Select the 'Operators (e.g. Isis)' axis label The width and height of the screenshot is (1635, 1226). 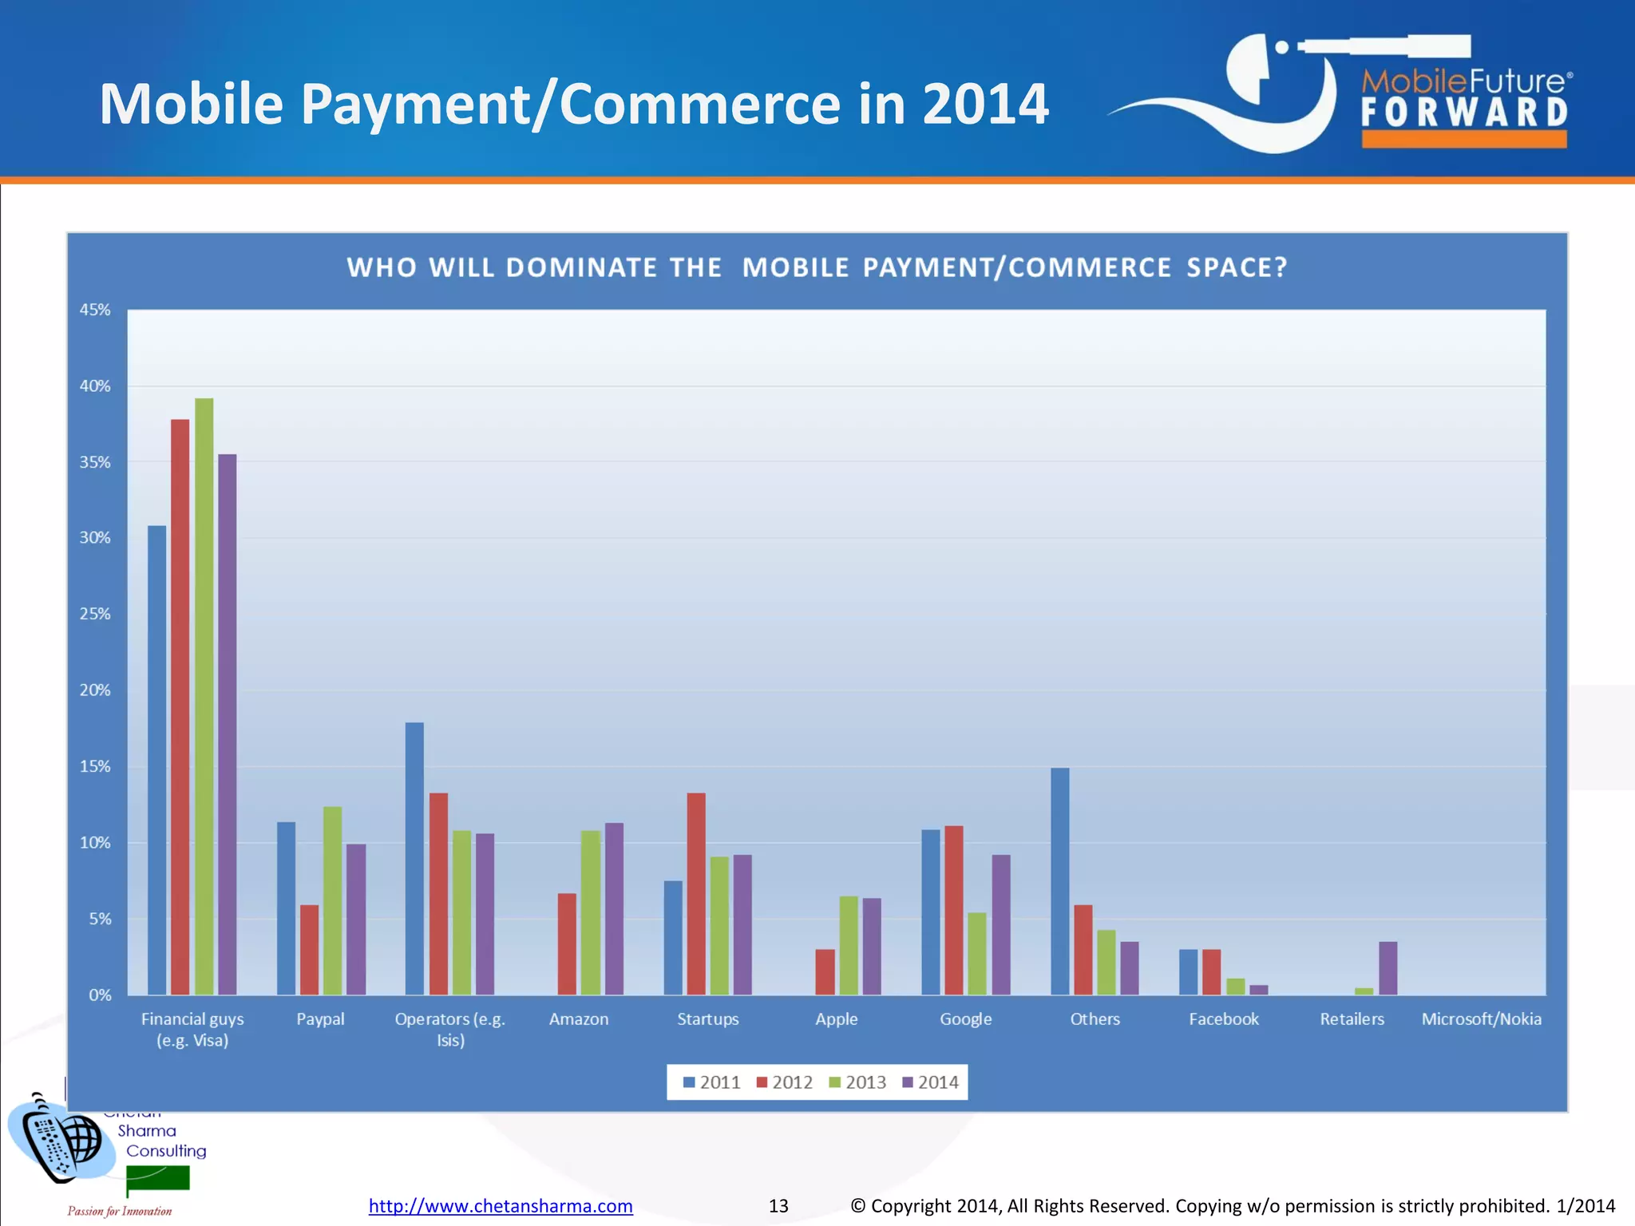pyautogui.click(x=450, y=1030)
